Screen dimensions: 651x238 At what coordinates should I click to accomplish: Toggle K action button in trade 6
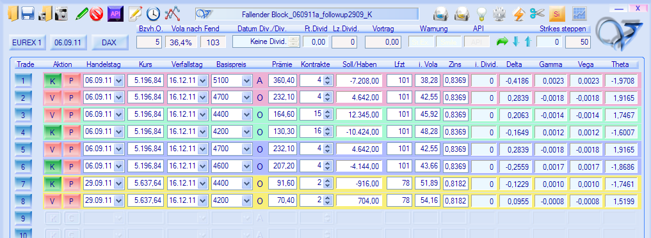click(52, 167)
